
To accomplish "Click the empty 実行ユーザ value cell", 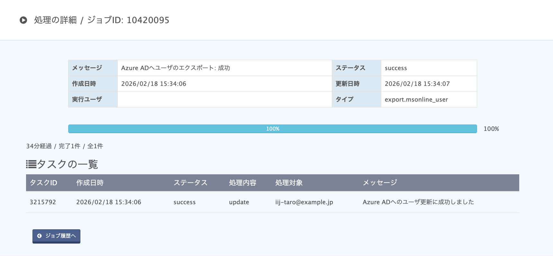I will tap(224, 99).
